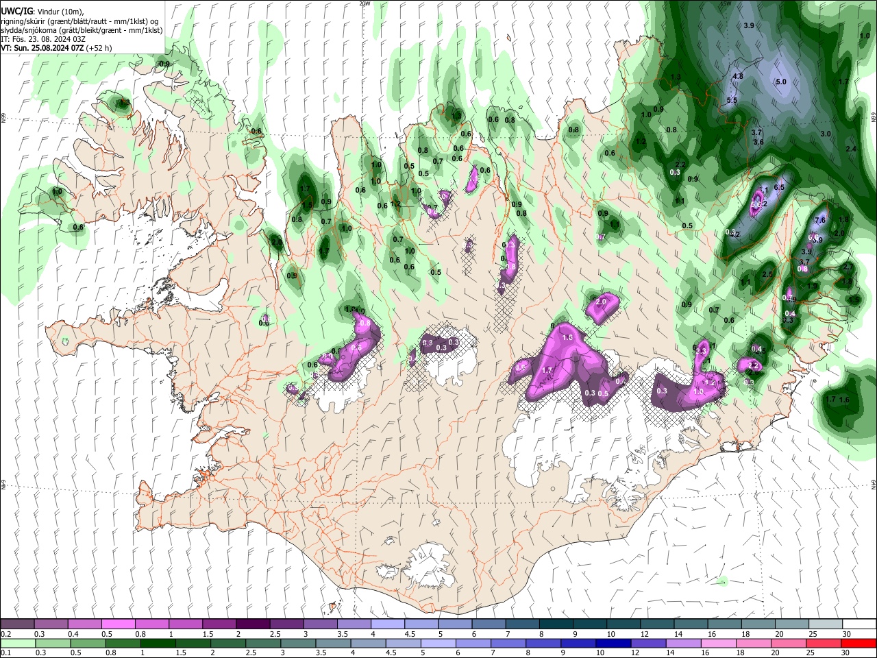Click the pale green 0.1 swatch in the bottom legend row
The image size is (877, 658).
point(18,643)
